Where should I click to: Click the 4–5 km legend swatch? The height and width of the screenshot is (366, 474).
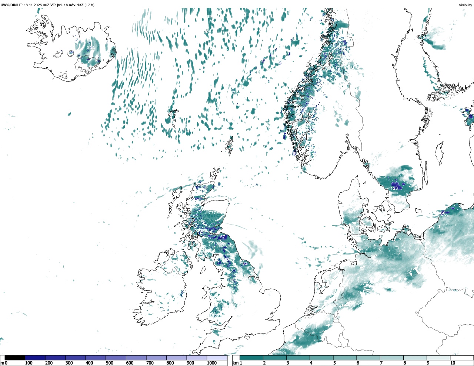pyautogui.click(x=321, y=358)
